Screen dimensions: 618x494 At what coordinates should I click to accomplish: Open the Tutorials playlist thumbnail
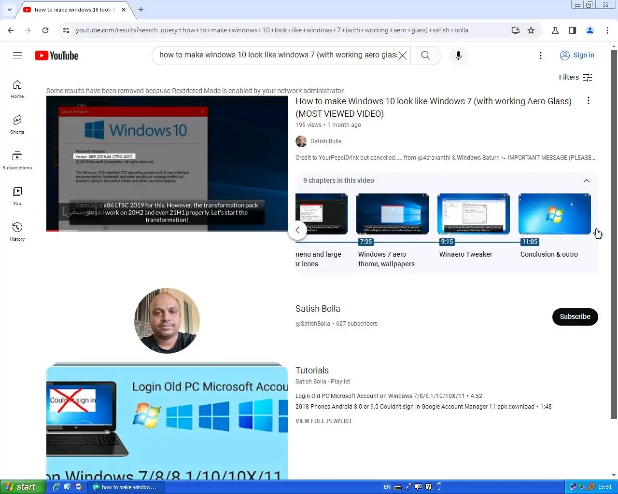[x=167, y=422]
